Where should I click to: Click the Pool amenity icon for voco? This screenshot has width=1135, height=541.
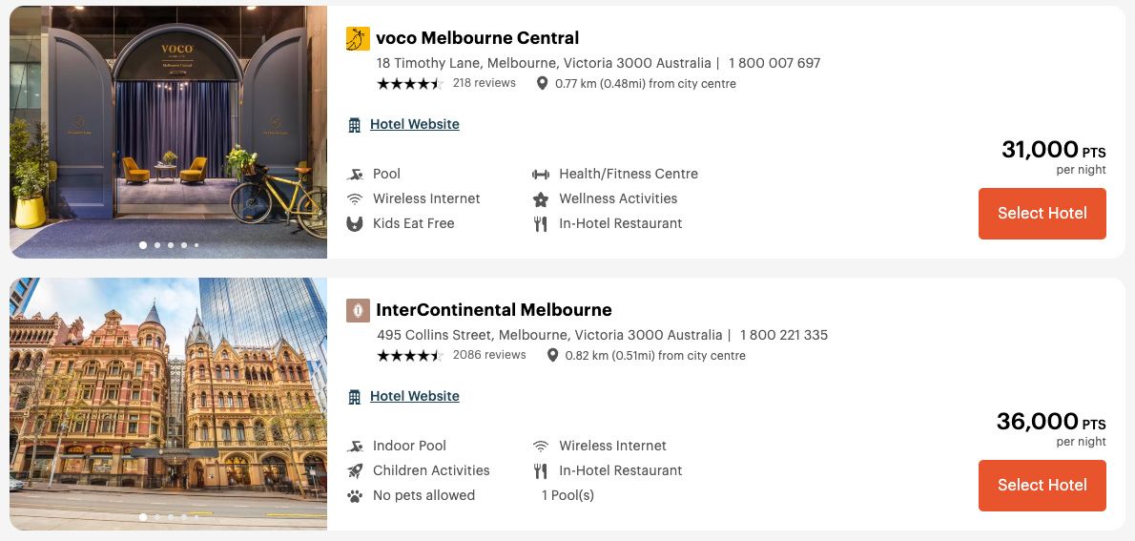pyautogui.click(x=355, y=175)
